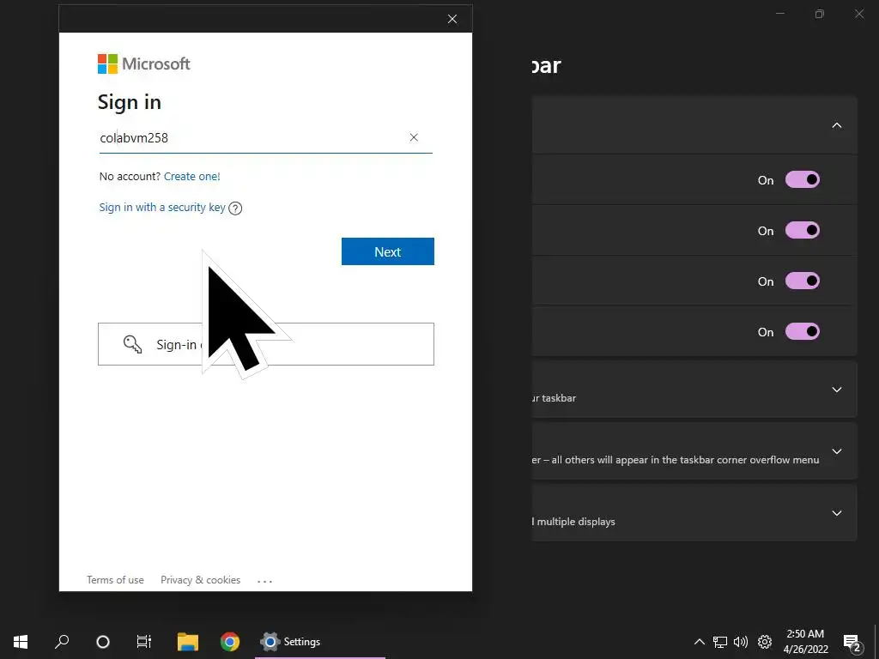
Task: Turn off the fourth On toggle in Settings
Action: click(x=803, y=331)
